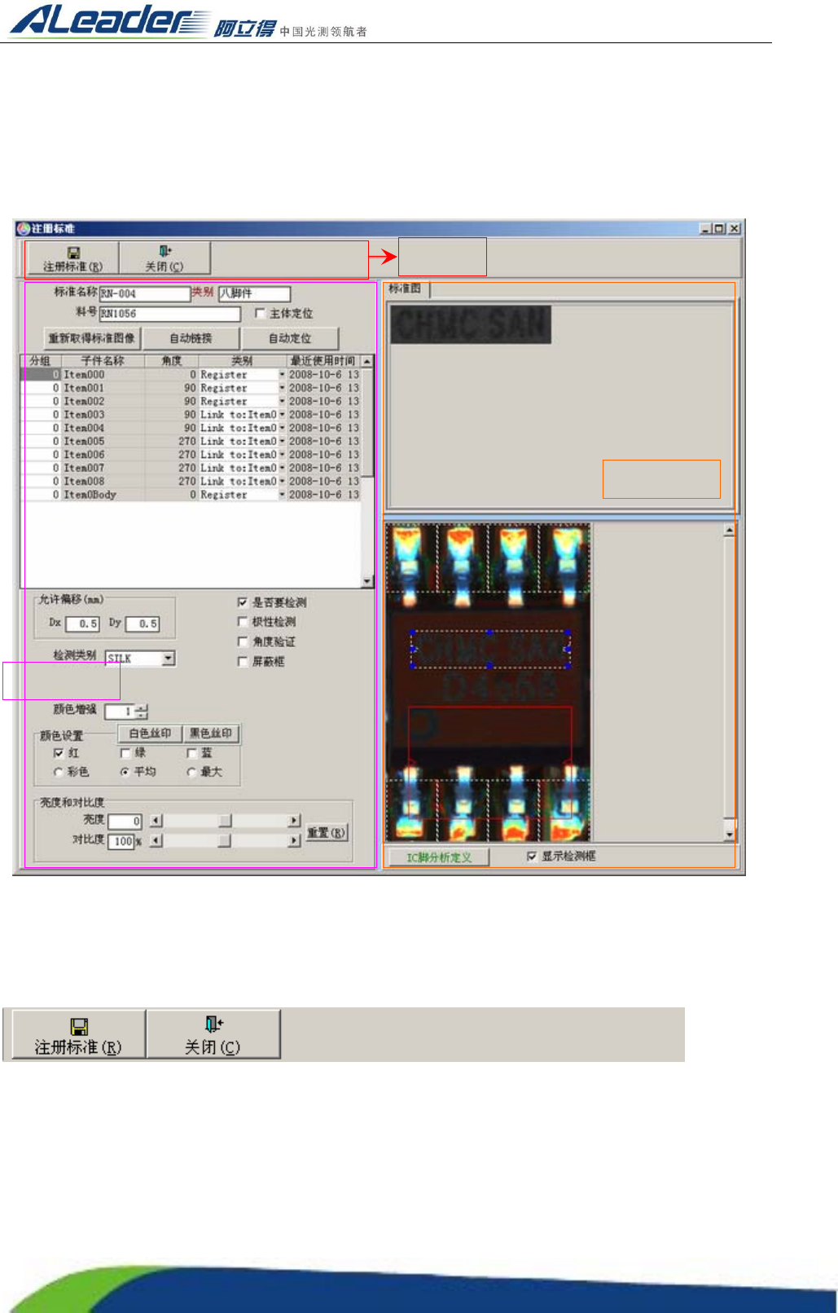Click the Dy offset input field
The width and height of the screenshot is (838, 1313).
point(143,623)
